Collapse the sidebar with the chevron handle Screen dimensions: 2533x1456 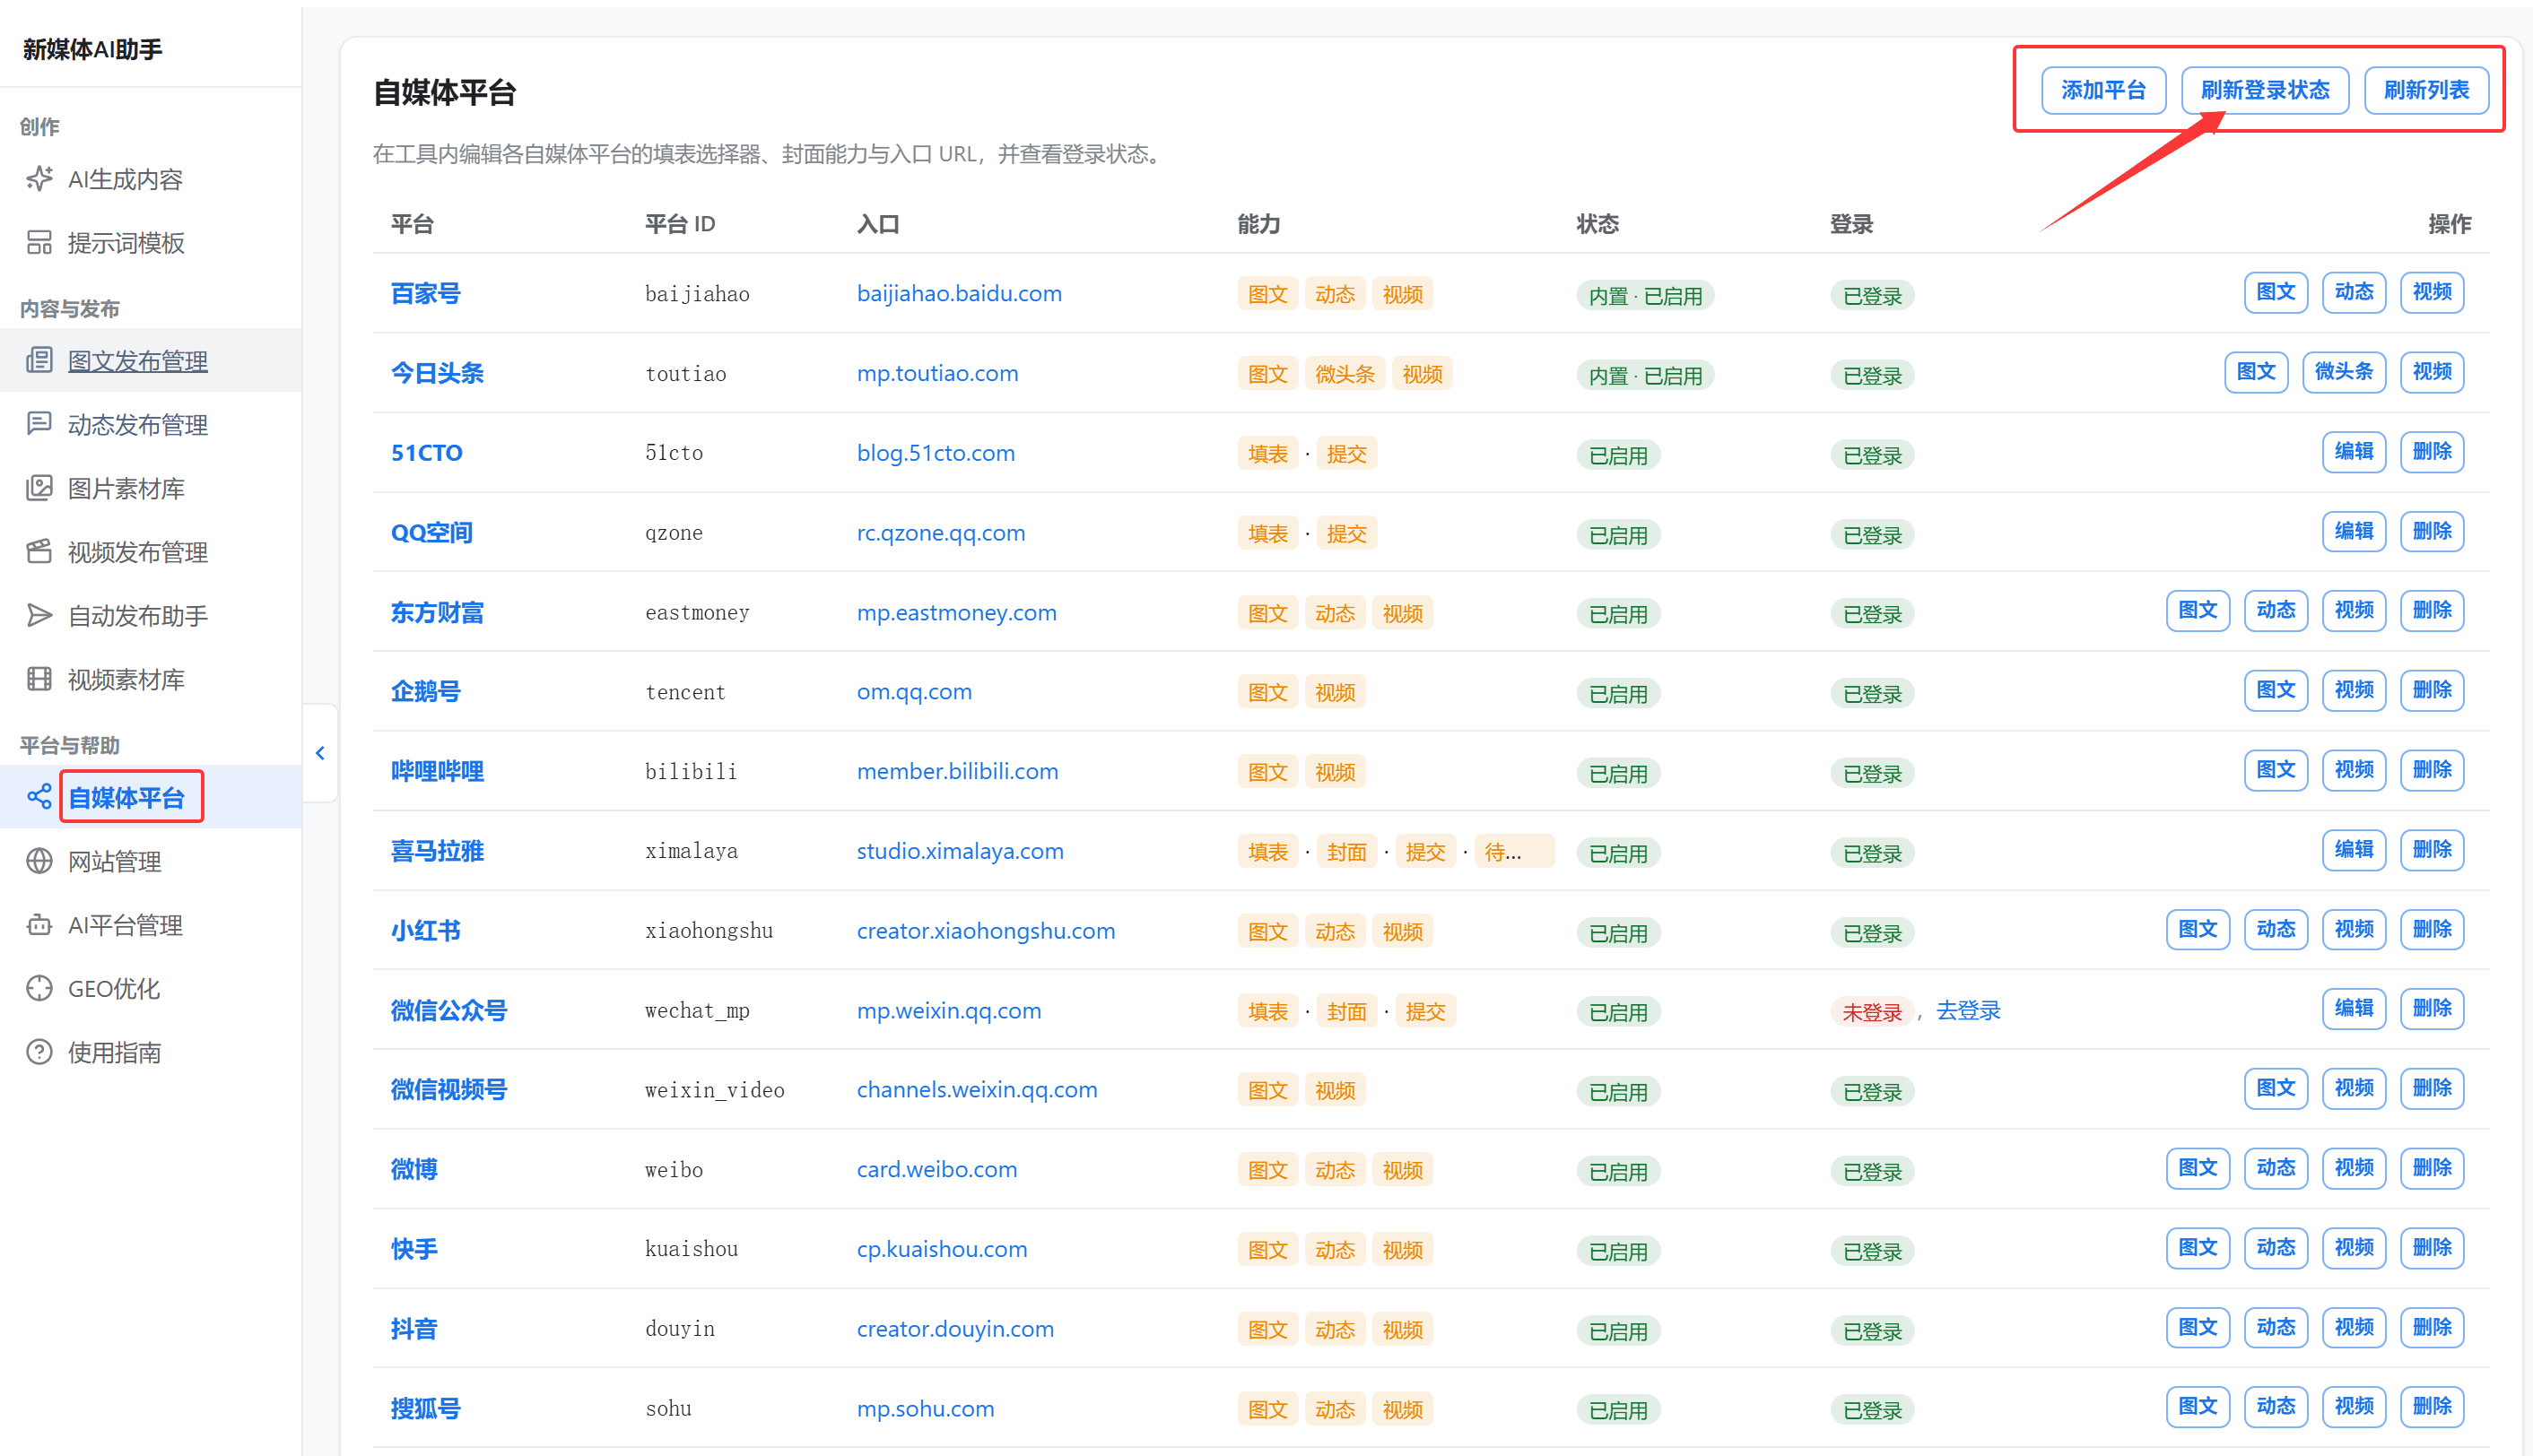coord(320,753)
